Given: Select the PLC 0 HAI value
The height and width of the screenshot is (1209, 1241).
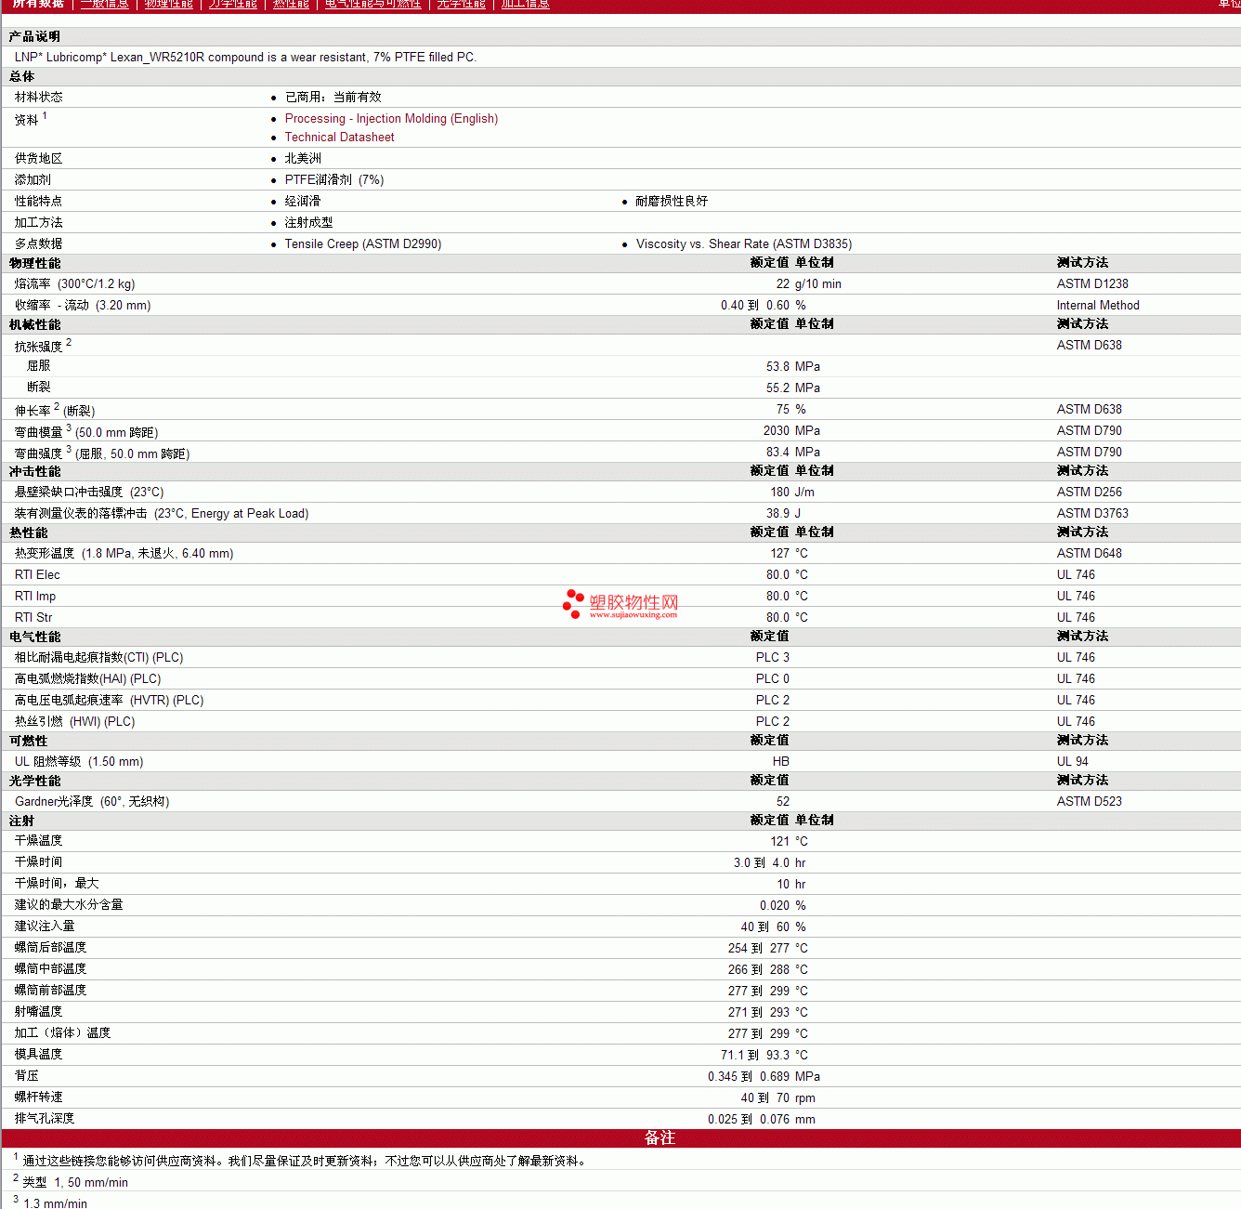Looking at the screenshot, I should pyautogui.click(x=773, y=679).
